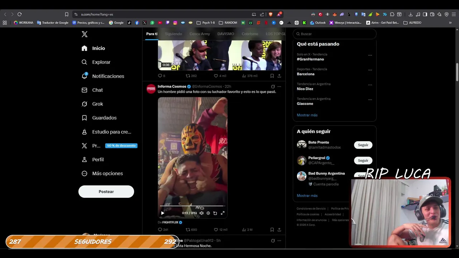This screenshot has width=459, height=258.
Task: Open Bad Bunny Argentina profile
Action: [326, 173]
